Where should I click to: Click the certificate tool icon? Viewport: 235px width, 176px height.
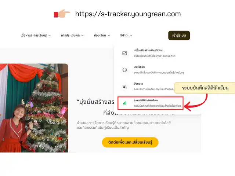(125, 53)
